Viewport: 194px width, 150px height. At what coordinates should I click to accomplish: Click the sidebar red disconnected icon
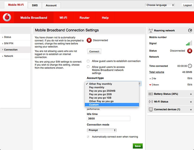coord(189,51)
